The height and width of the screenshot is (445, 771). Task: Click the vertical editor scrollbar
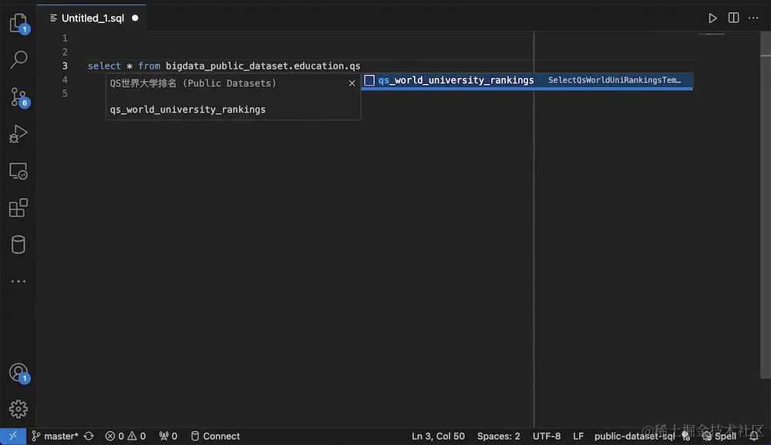click(765, 206)
